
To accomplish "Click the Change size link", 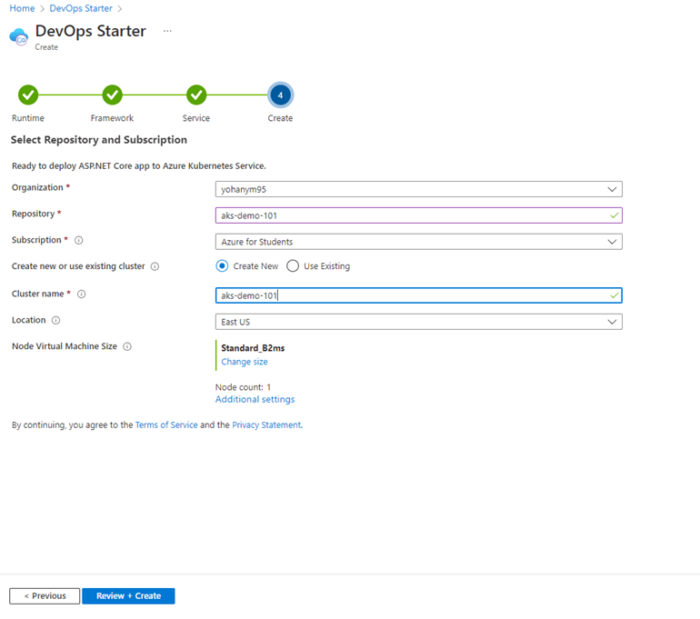I will pyautogui.click(x=245, y=362).
